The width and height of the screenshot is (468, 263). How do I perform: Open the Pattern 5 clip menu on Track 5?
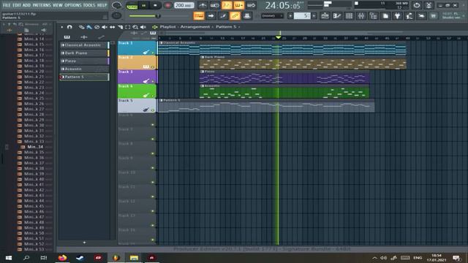coord(161,100)
